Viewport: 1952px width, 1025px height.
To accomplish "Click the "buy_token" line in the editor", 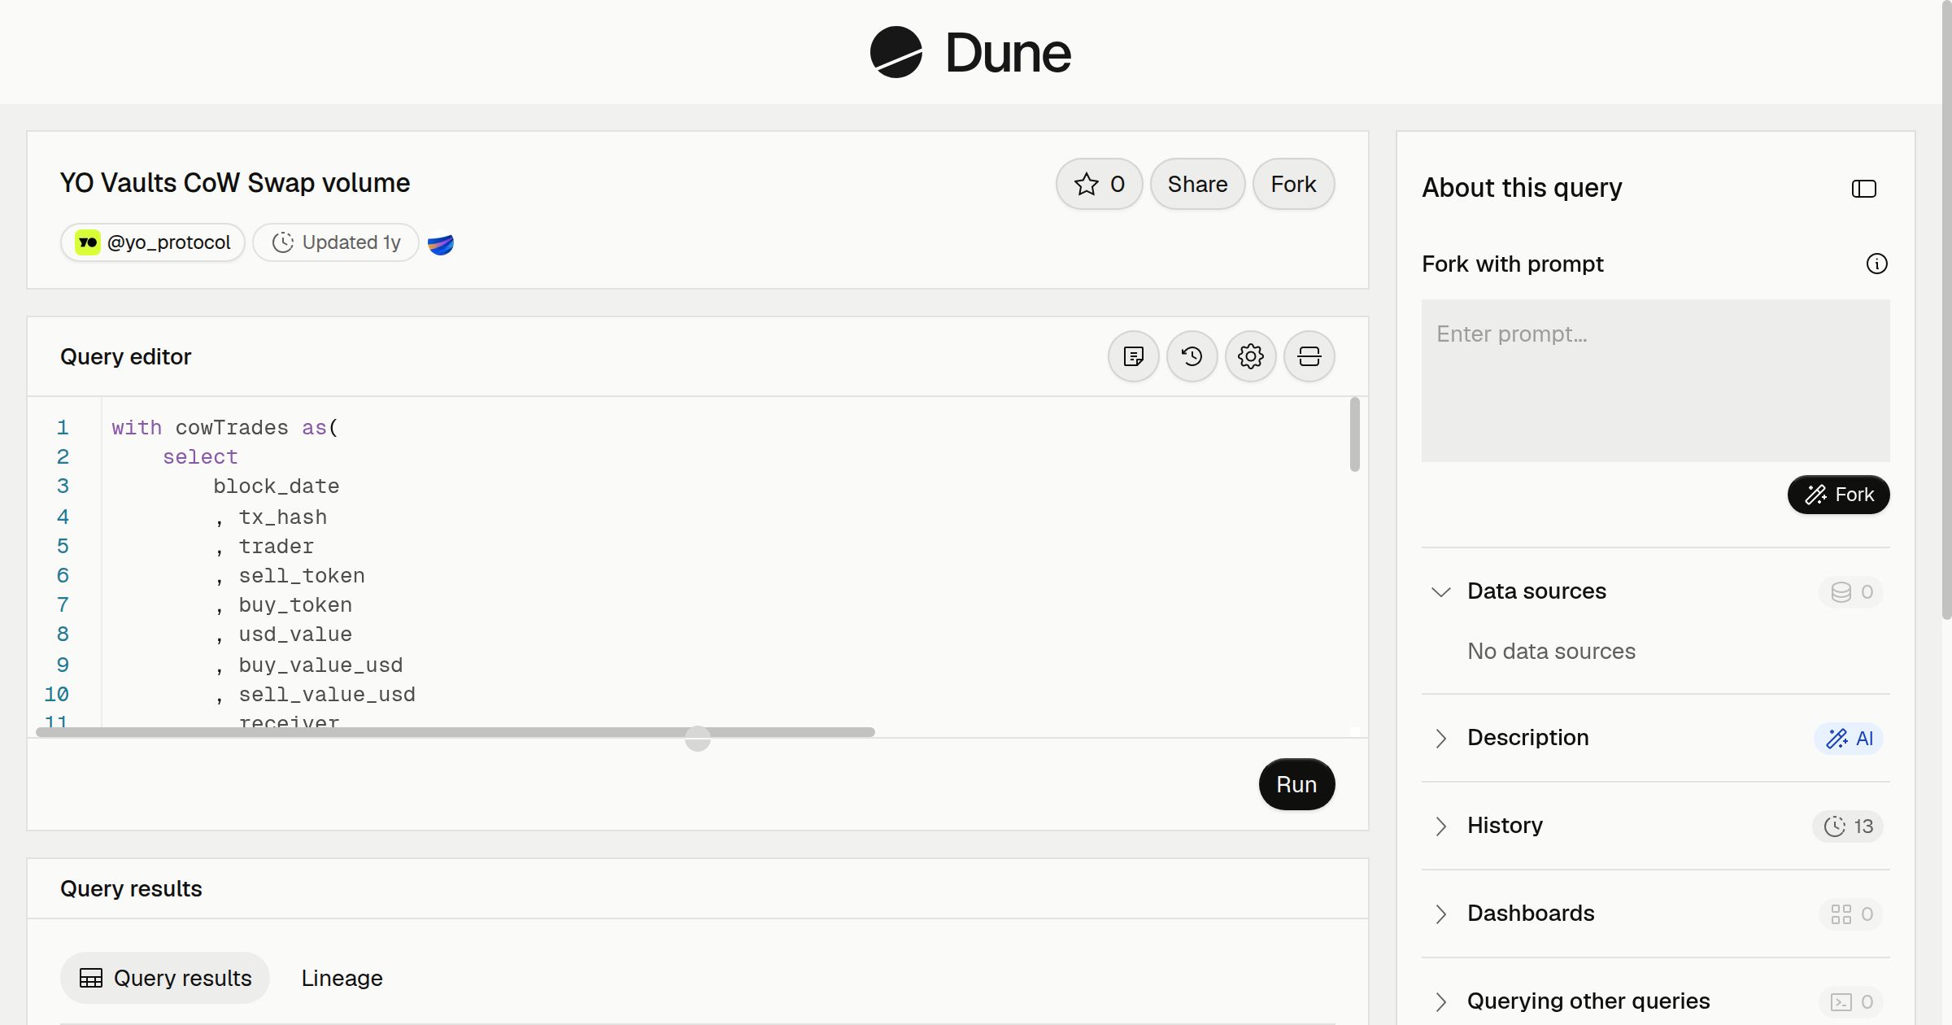I will 295,605.
